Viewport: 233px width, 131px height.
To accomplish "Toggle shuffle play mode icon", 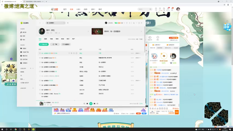I will pyautogui.click(x=84, y=103).
